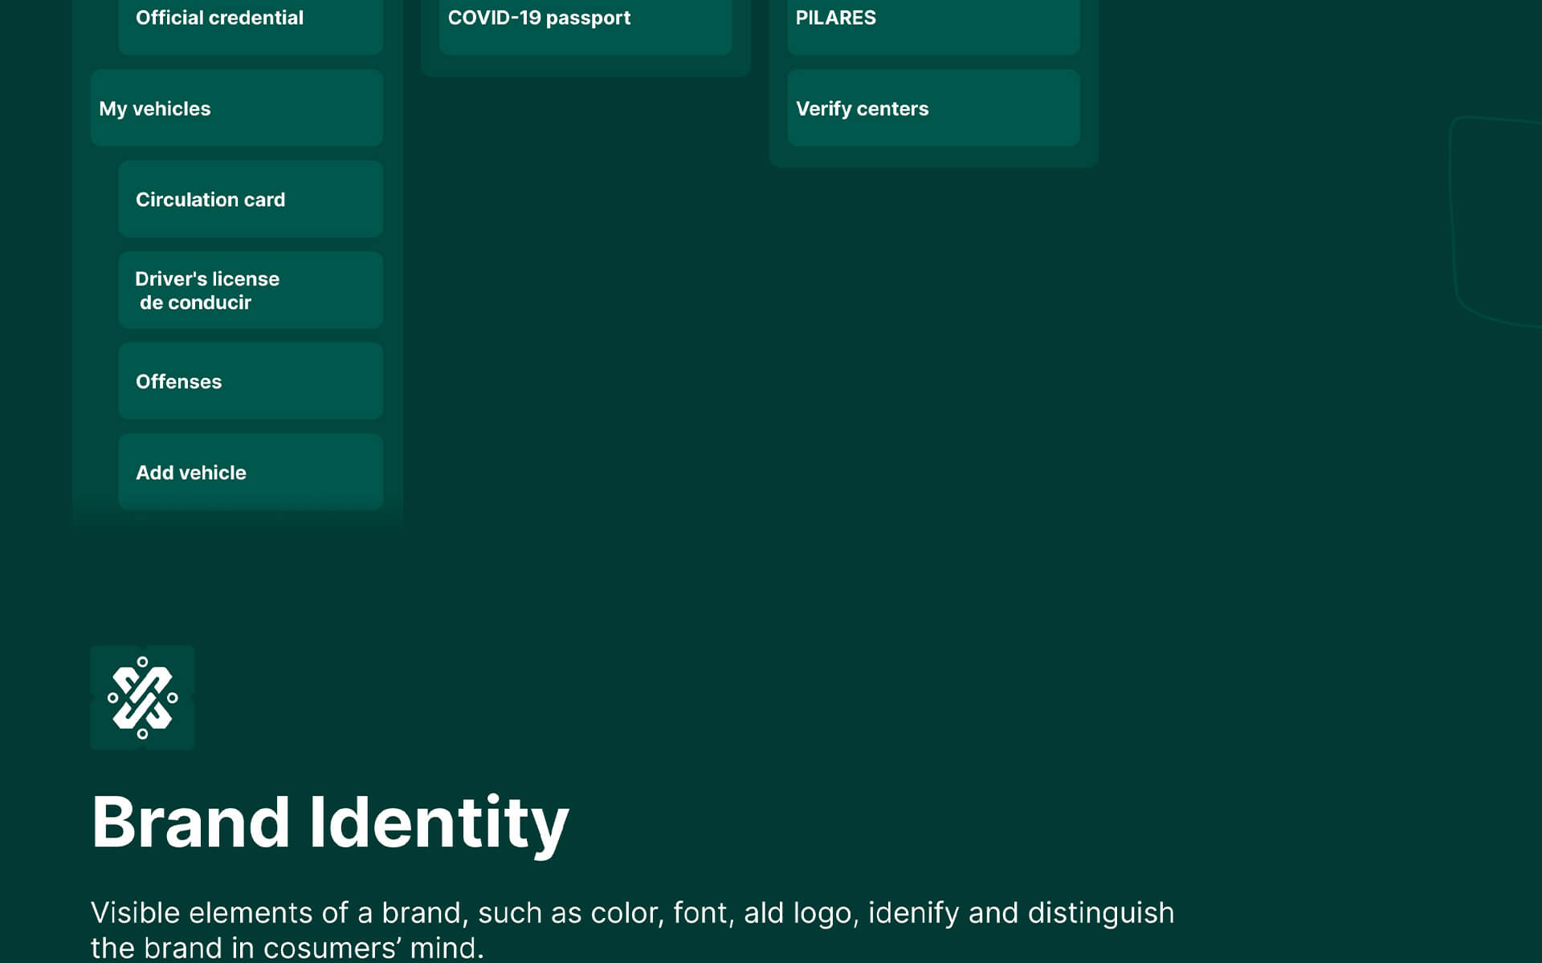Click the Brand Identity heading

point(330,822)
